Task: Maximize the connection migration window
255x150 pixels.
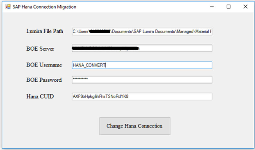Action: (229, 7)
